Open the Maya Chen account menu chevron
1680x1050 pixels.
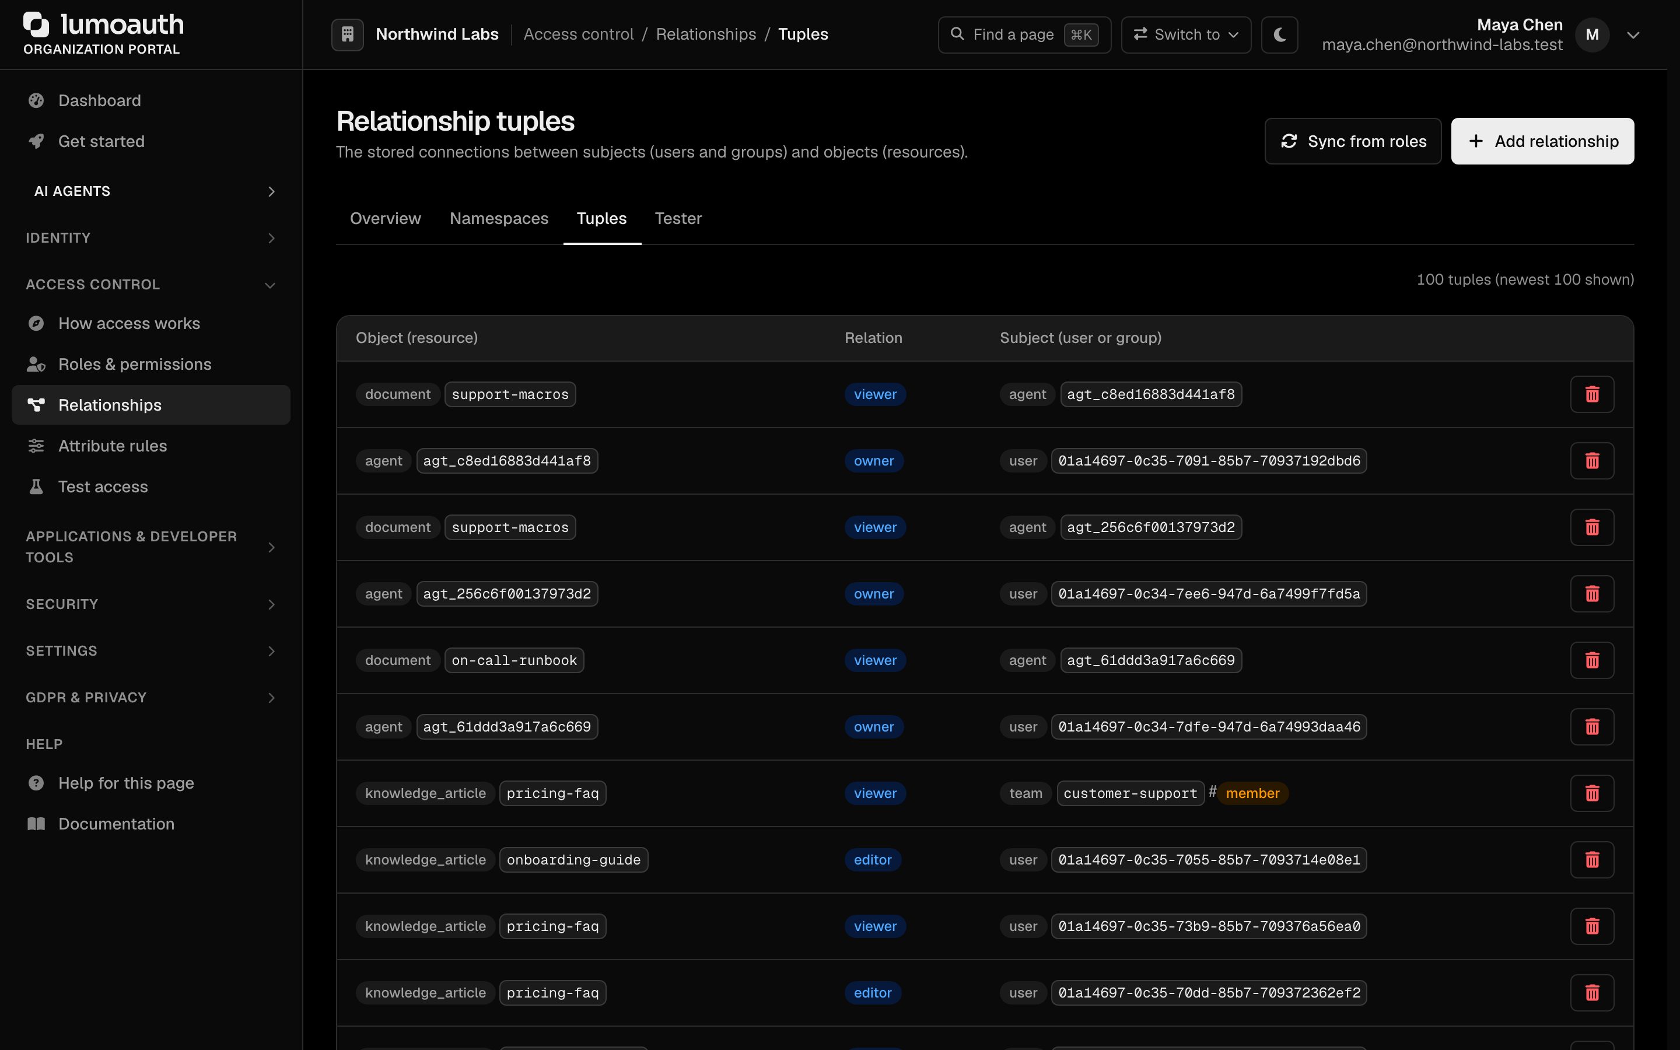pos(1633,35)
